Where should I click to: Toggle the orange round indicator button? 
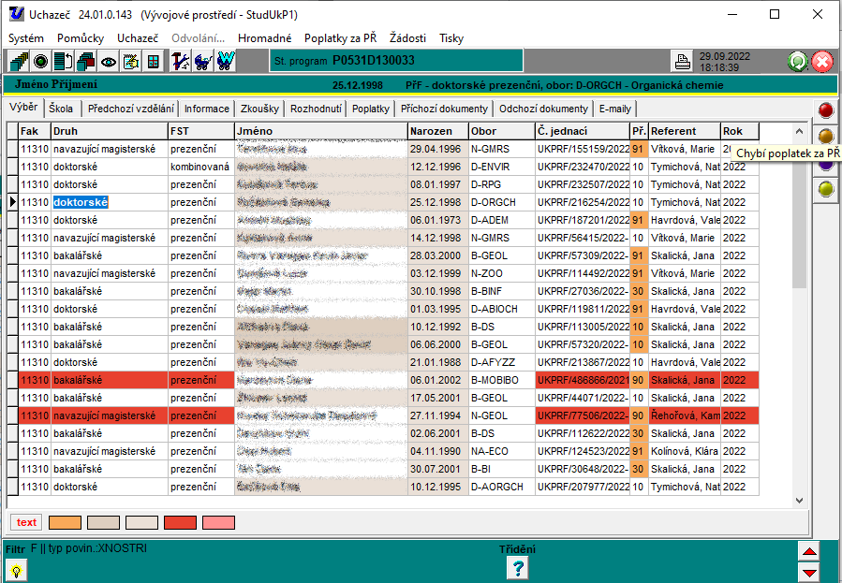(x=826, y=137)
